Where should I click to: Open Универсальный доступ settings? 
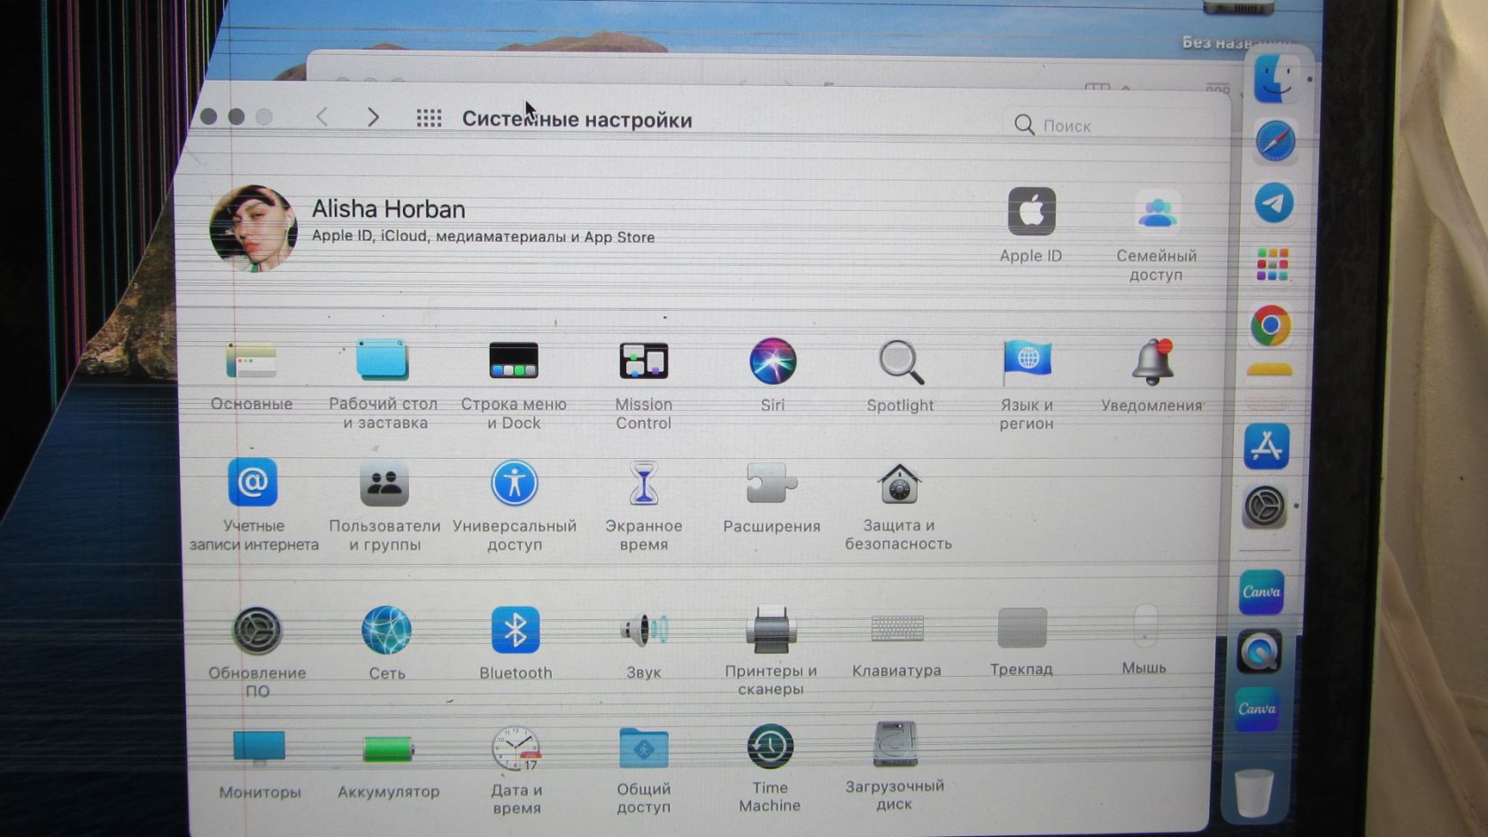[x=515, y=483]
